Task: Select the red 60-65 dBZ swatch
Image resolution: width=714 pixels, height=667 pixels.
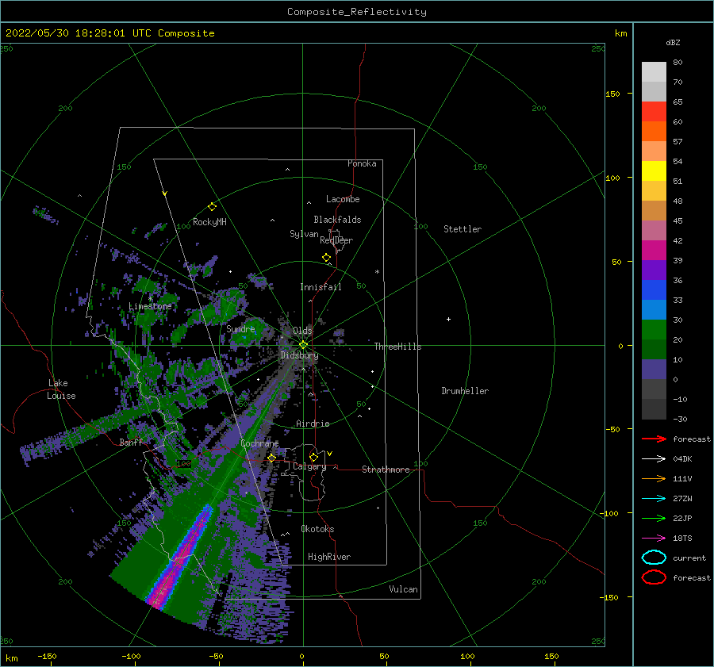Action: coord(654,111)
